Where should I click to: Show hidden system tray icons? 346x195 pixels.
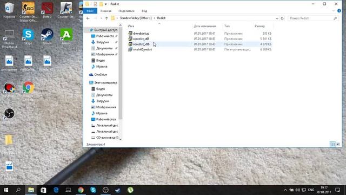click(285, 190)
